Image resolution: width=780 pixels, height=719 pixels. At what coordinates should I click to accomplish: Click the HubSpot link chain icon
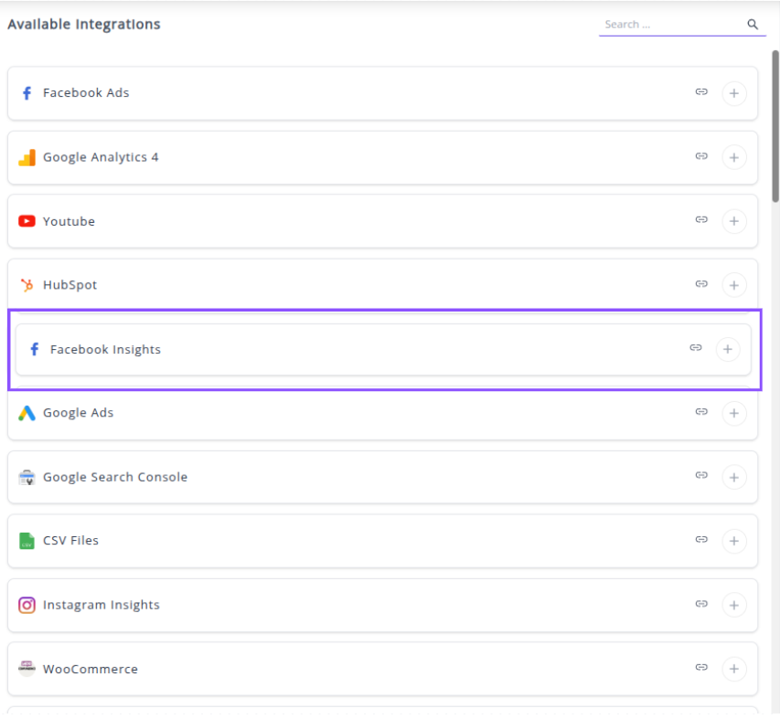[701, 284]
